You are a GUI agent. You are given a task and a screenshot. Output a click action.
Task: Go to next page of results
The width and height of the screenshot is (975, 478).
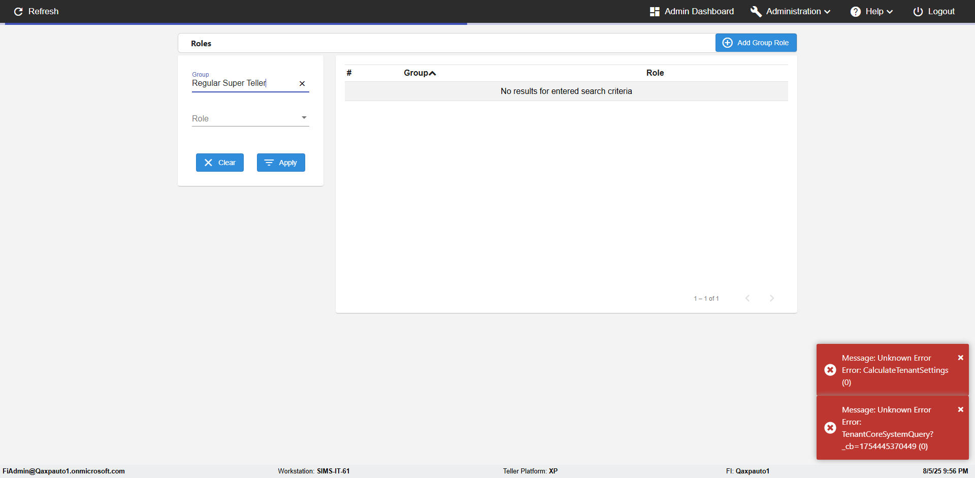click(772, 298)
